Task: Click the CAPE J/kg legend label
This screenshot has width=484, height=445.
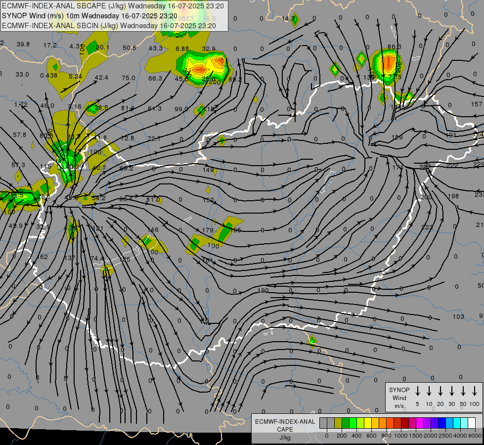Action: click(285, 429)
